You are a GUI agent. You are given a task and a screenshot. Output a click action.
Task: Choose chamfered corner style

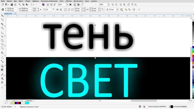tap(72, 10)
